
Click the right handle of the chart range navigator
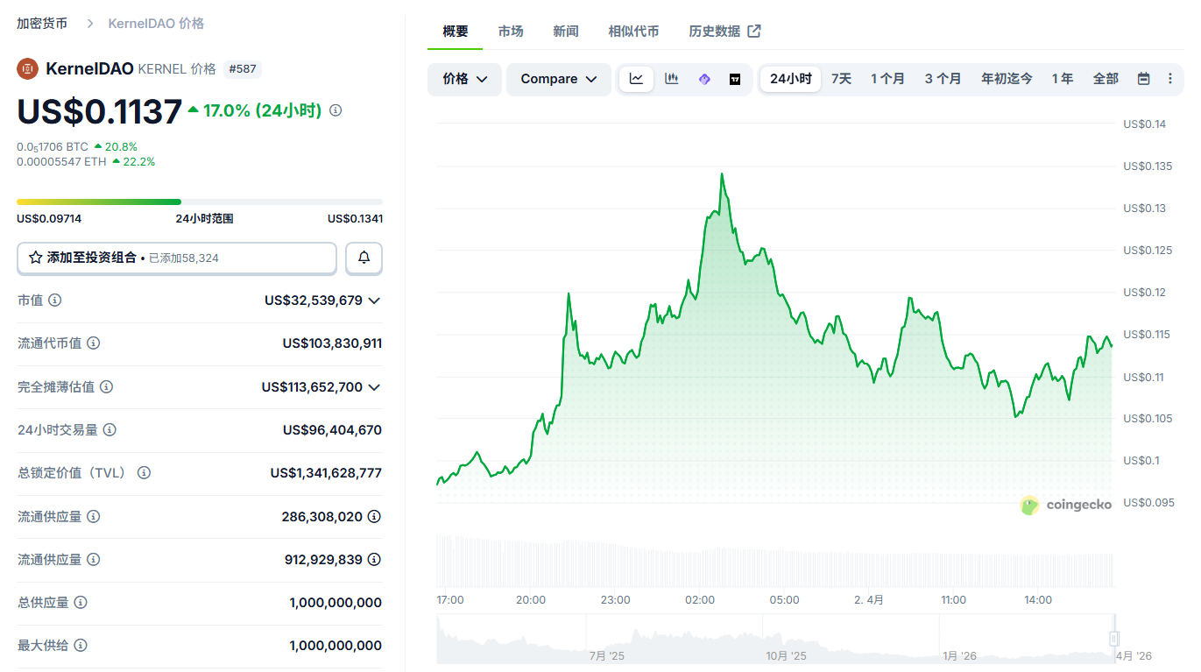1114,639
